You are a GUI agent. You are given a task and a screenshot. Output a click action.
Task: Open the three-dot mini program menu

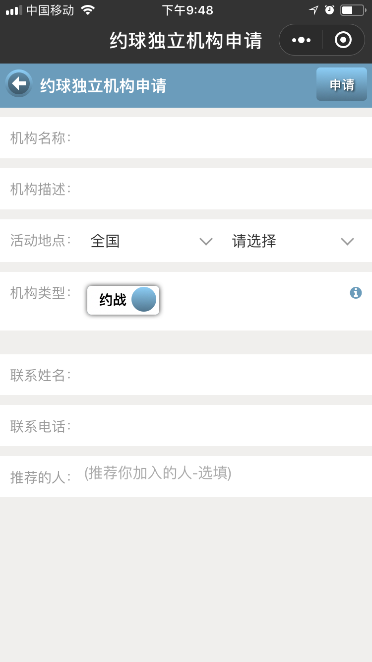pyautogui.click(x=301, y=40)
